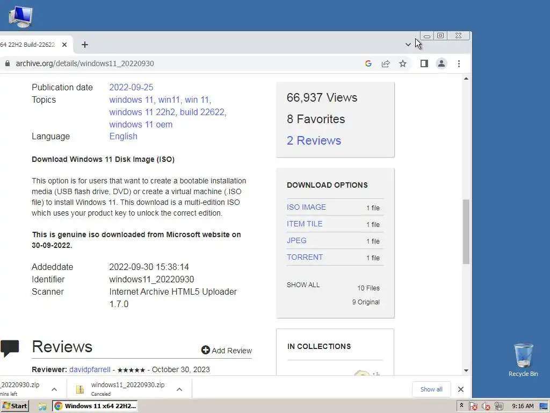Viewport: 550px width, 413px height.
Task: Open Chrome three-dot menu
Action: [x=459, y=63]
